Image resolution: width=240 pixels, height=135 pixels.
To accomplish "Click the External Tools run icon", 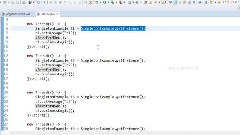I will [120, 2].
